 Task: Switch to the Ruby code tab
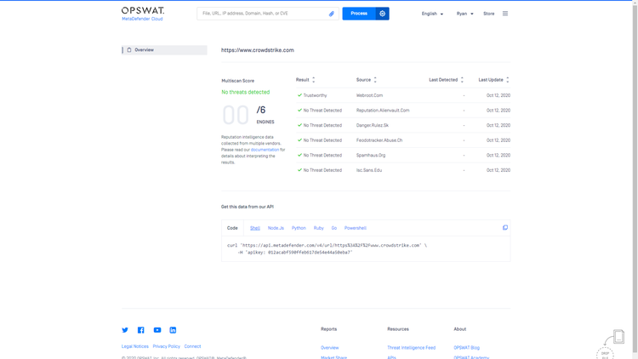(319, 228)
